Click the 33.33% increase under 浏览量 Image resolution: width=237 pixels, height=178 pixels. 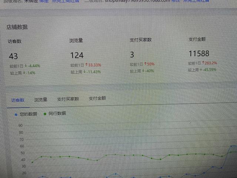pos(93,65)
